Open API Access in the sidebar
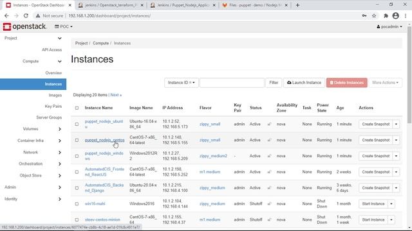The image size is (412, 231). click(51, 50)
